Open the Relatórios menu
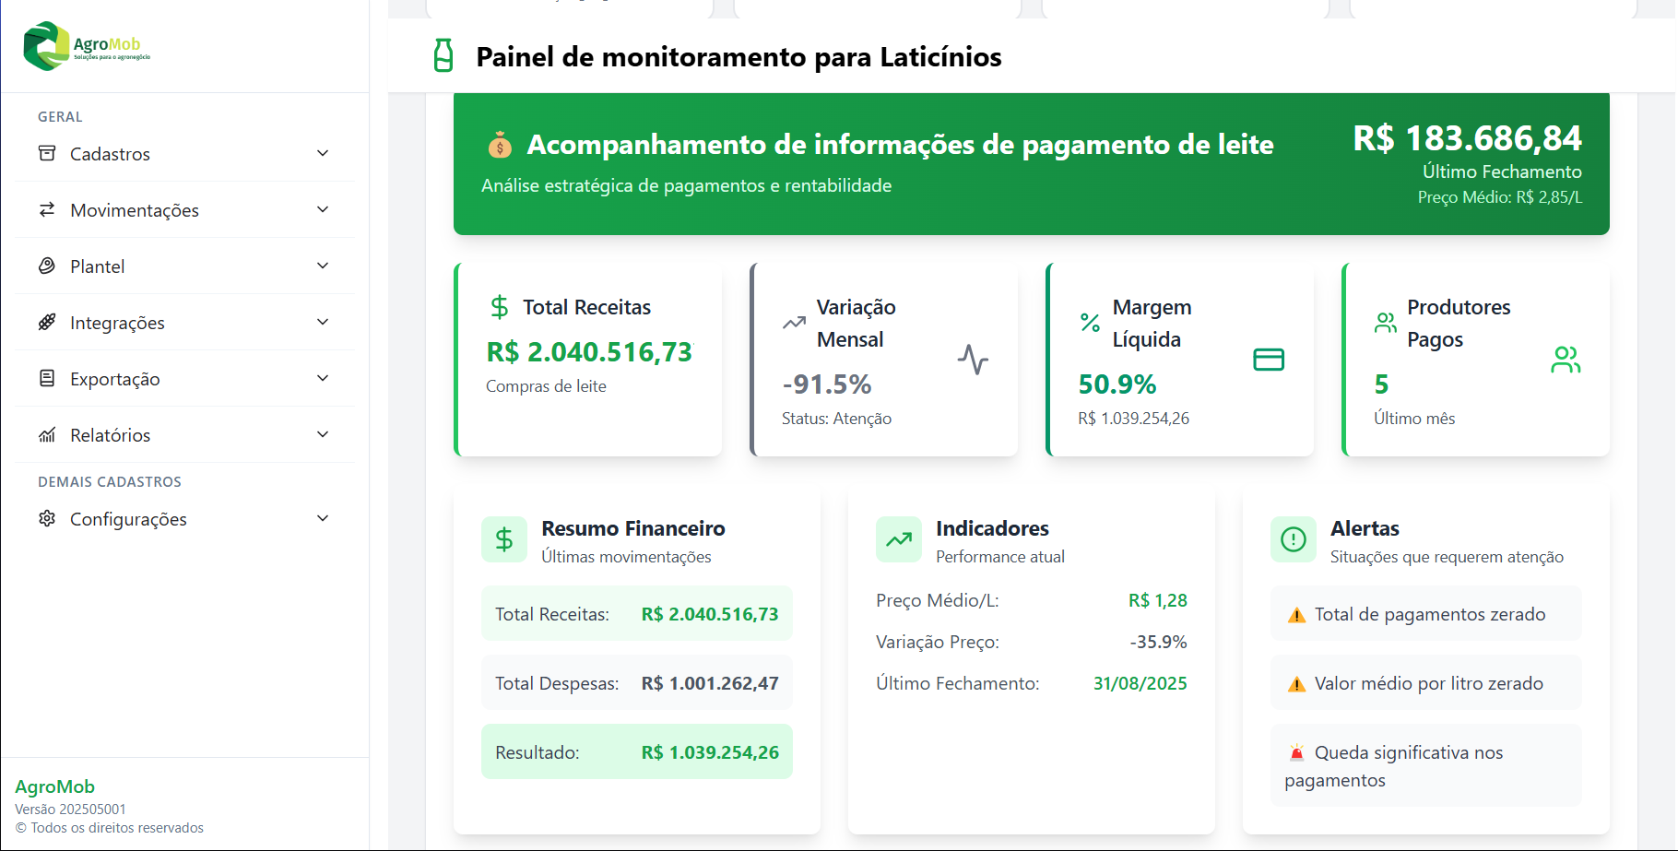The image size is (1678, 851). point(111,435)
